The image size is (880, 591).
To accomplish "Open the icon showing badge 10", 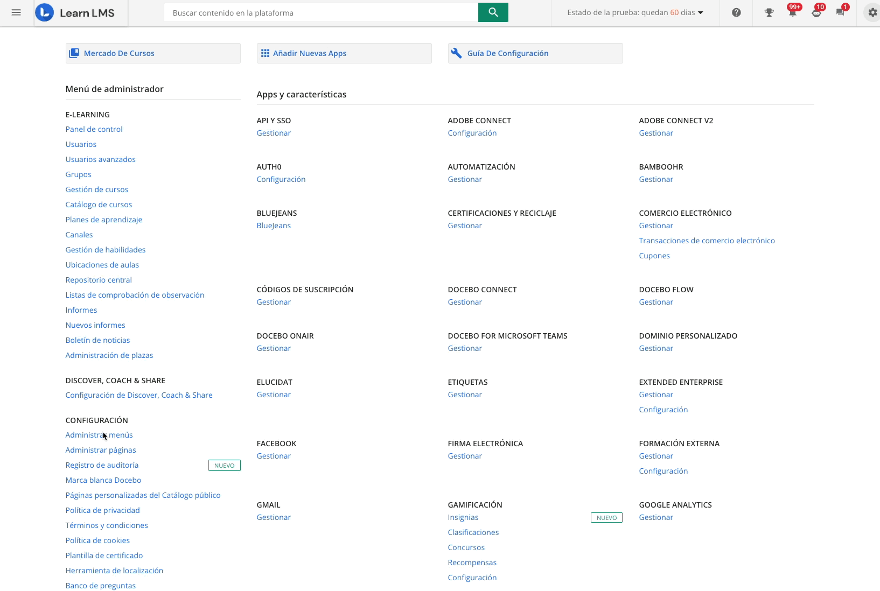I will [x=817, y=12].
